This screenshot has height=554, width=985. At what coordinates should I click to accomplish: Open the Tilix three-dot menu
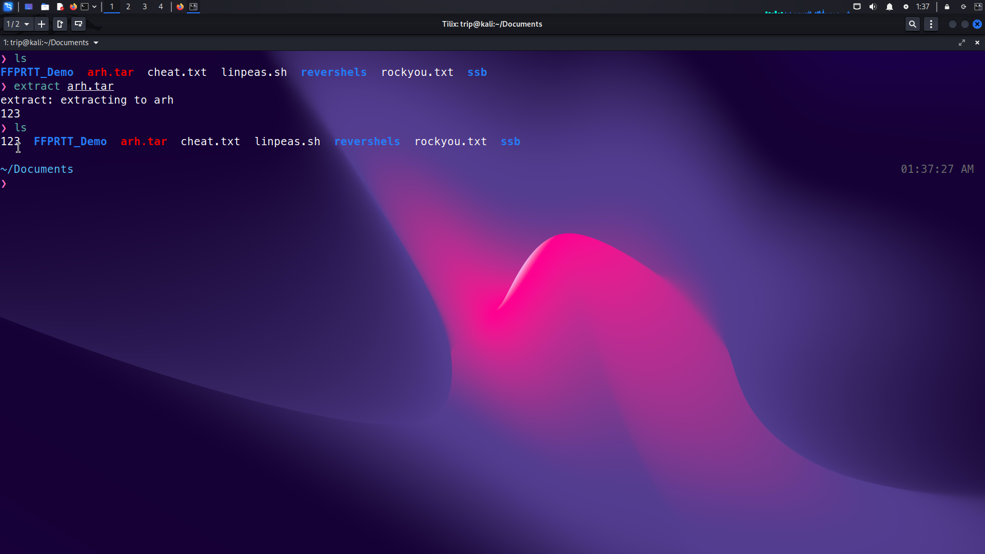(x=931, y=24)
